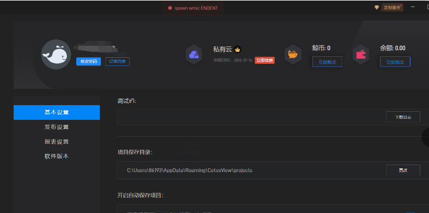The image size is (429, 213).
Task: Click the 下载日志 download log button
Action: click(x=403, y=117)
